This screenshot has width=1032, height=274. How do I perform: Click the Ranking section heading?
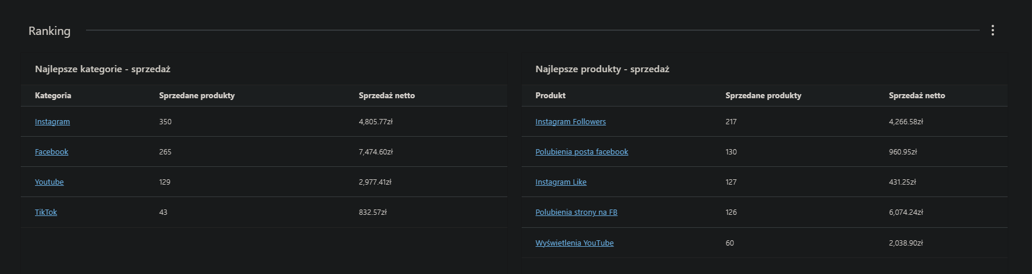49,31
